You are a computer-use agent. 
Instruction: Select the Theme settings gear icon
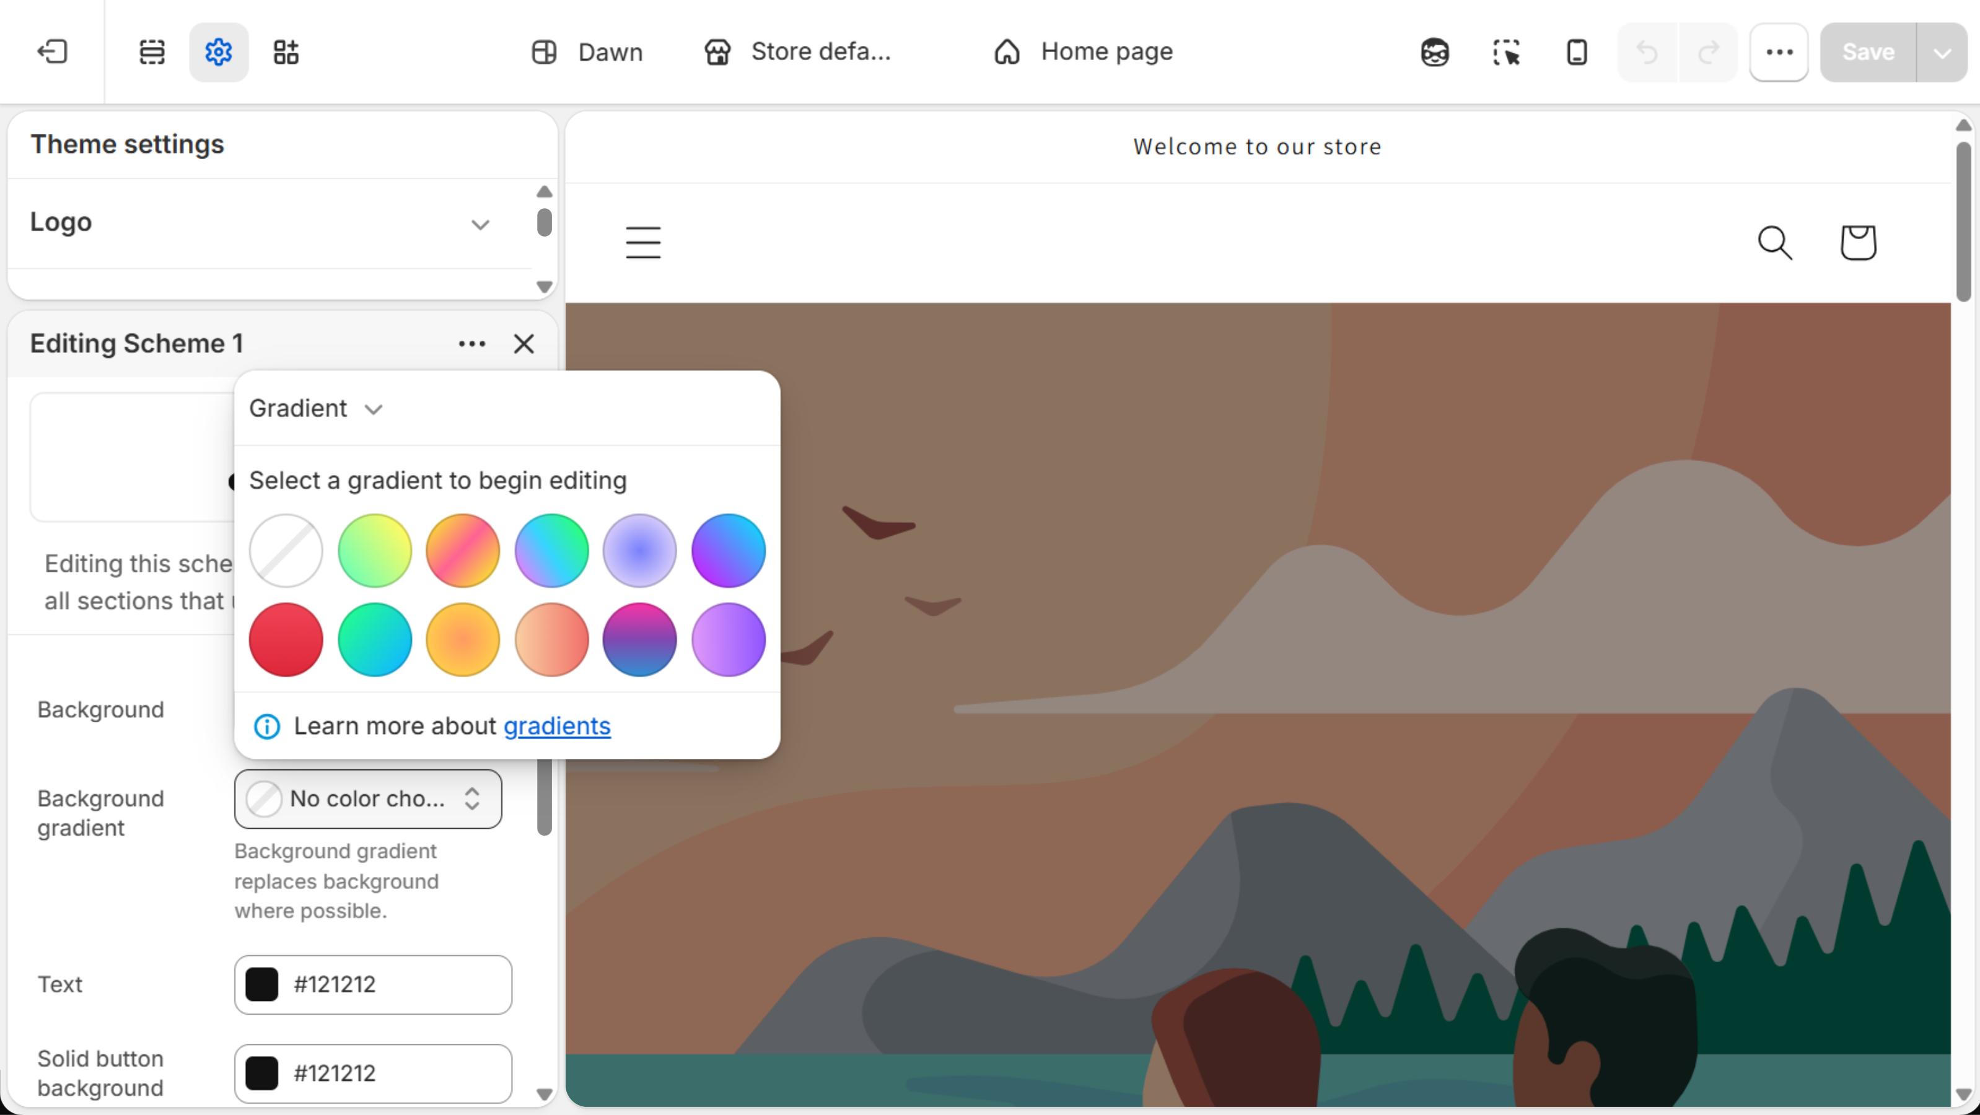pos(218,51)
